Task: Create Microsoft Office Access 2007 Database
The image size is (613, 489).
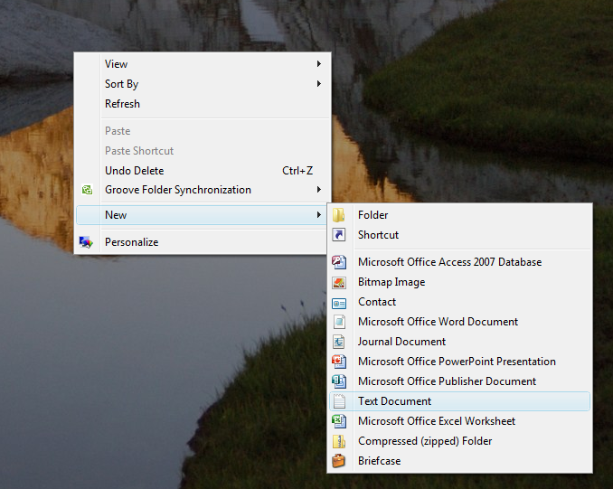Action: 459,262
